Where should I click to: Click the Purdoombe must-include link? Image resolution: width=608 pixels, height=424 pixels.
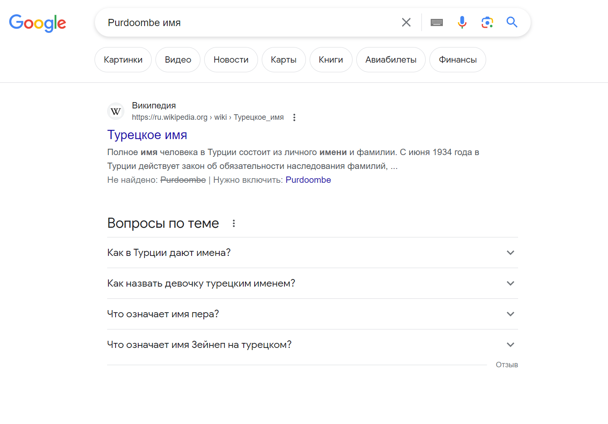click(308, 180)
